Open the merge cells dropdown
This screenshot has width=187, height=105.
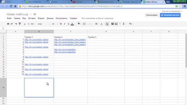pyautogui.click(x=91, y=24)
